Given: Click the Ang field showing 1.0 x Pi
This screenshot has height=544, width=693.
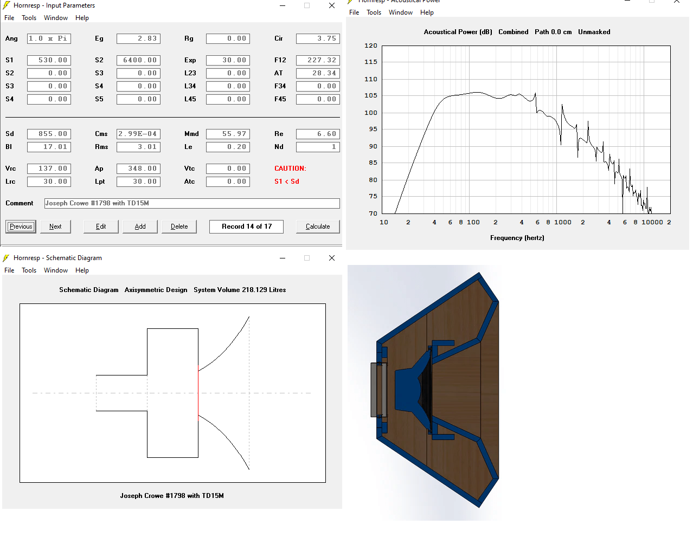Looking at the screenshot, I should 49,38.
